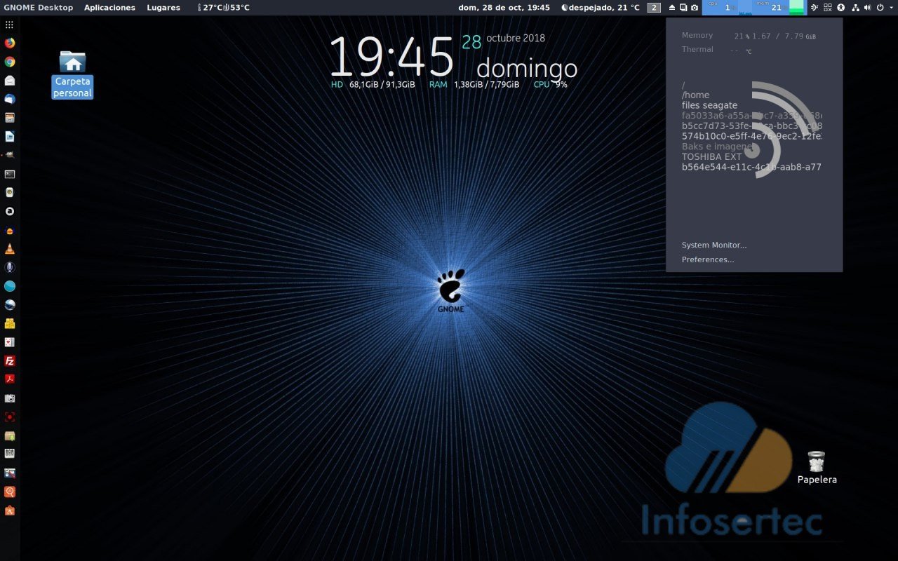Expand the system menu arrow at top right
Screen dimensions: 898x561
coord(890,8)
